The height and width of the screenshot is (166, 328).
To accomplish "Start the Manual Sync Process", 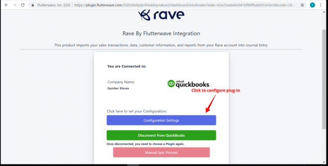I will (x=161, y=153).
